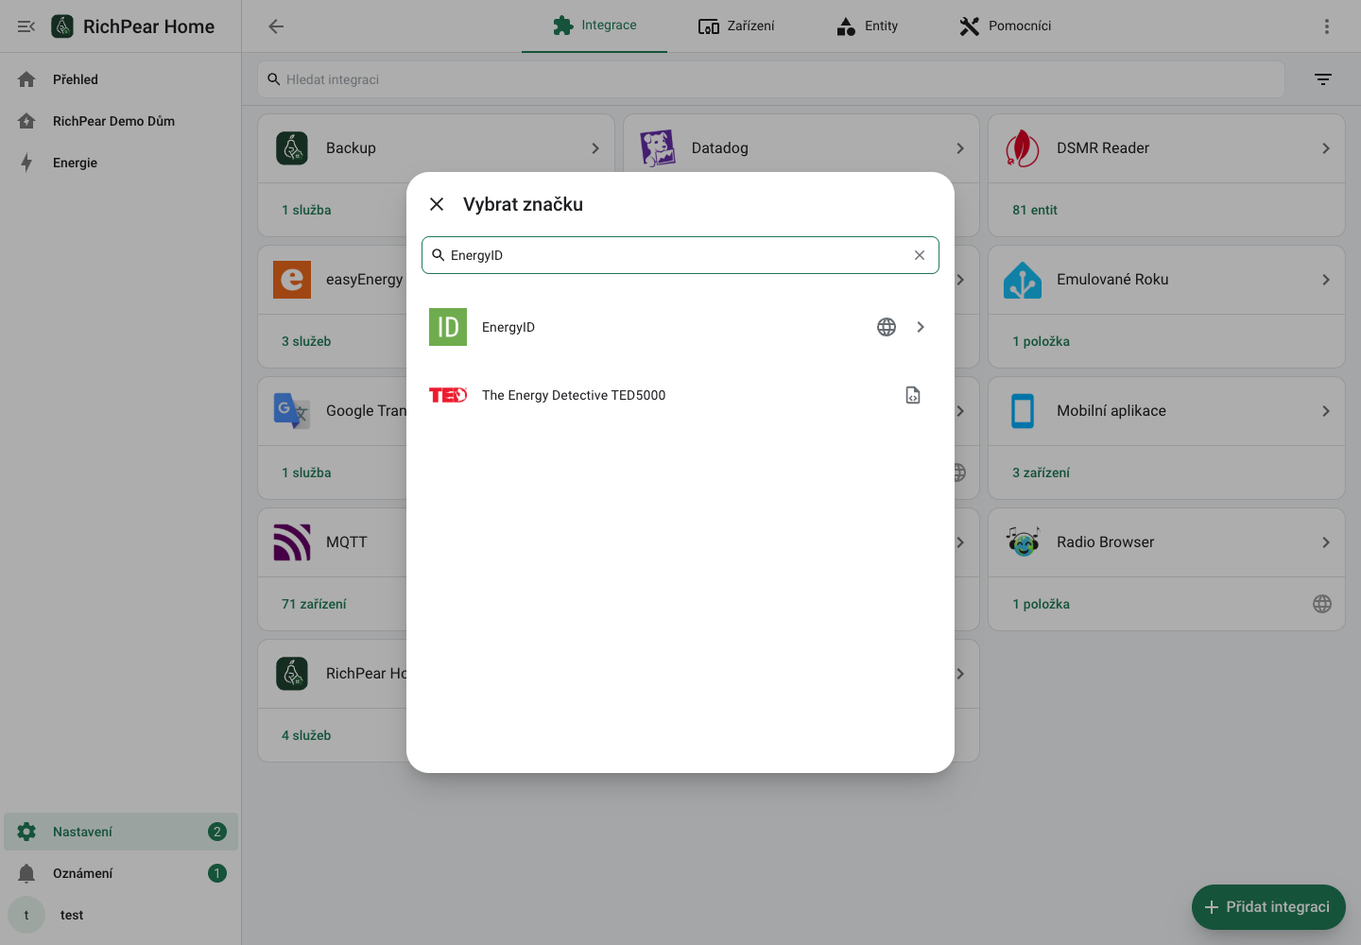Image resolution: width=1361 pixels, height=945 pixels.
Task: Clear the EnergyID search text
Action: click(x=920, y=255)
